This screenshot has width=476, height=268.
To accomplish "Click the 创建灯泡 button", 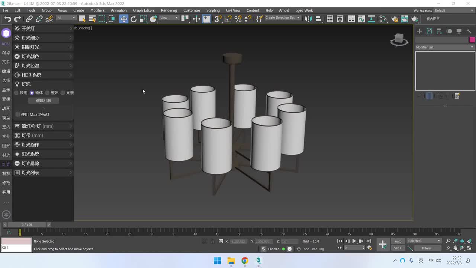I will [x=43, y=101].
